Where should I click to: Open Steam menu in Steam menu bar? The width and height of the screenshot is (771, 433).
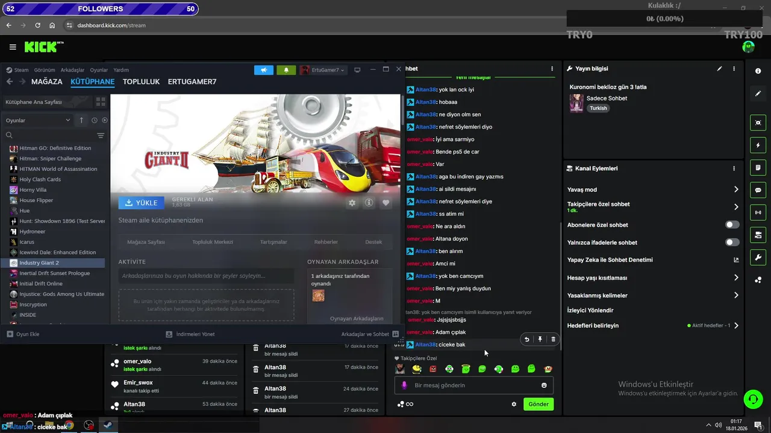click(18, 70)
